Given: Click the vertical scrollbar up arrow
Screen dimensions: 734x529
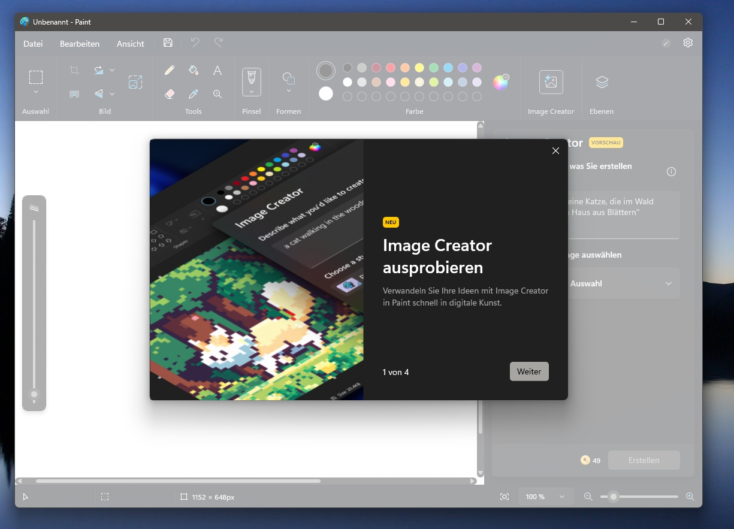Looking at the screenshot, I should (480, 126).
